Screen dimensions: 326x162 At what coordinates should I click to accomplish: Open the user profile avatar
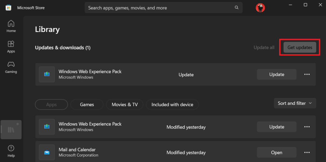(x=260, y=8)
